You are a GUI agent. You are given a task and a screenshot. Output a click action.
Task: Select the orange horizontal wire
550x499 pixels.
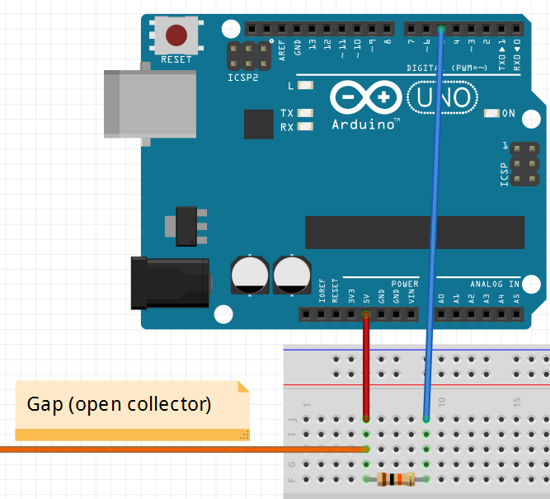pos(183,450)
